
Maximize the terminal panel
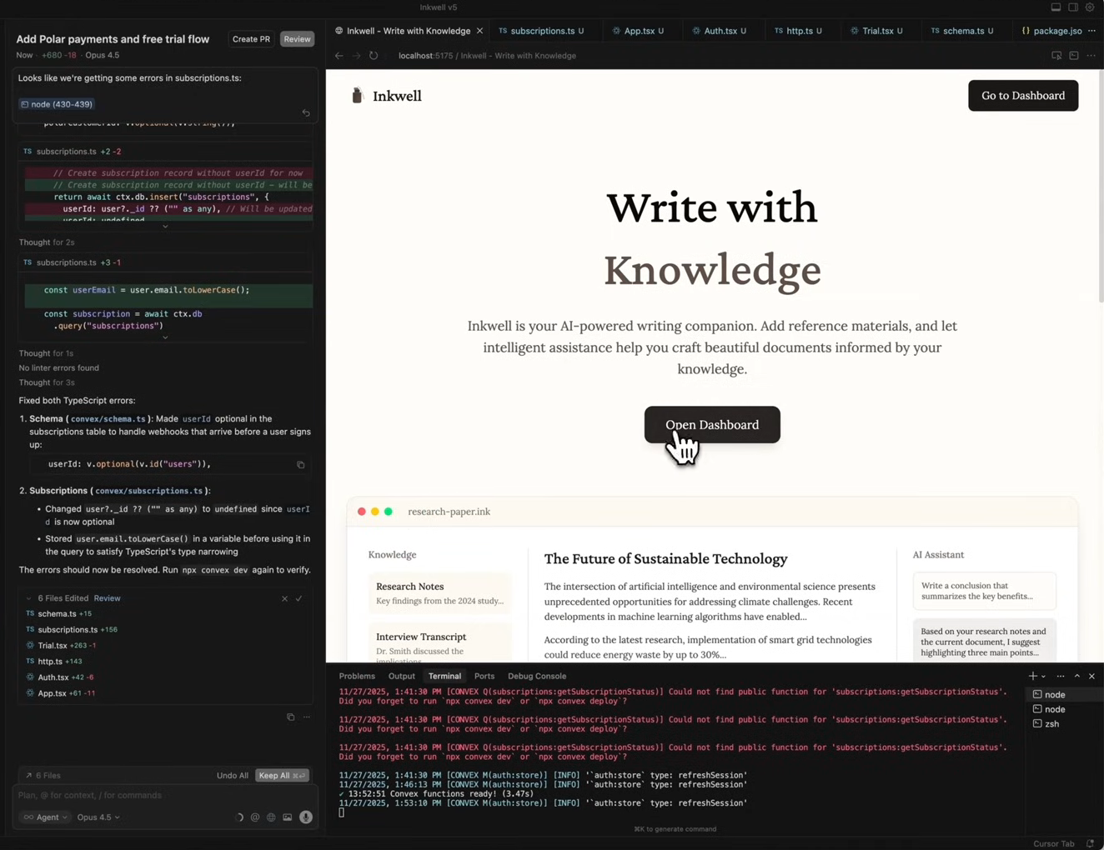[1077, 676]
